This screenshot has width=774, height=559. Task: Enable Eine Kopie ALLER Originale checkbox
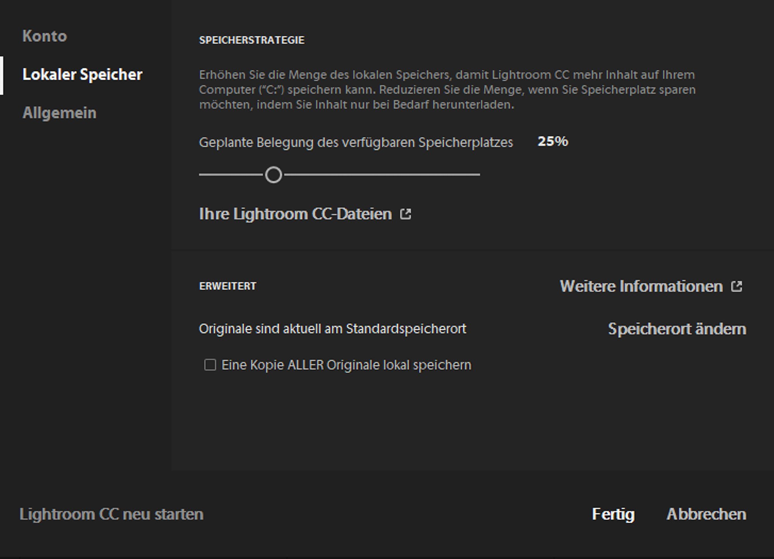(x=210, y=365)
